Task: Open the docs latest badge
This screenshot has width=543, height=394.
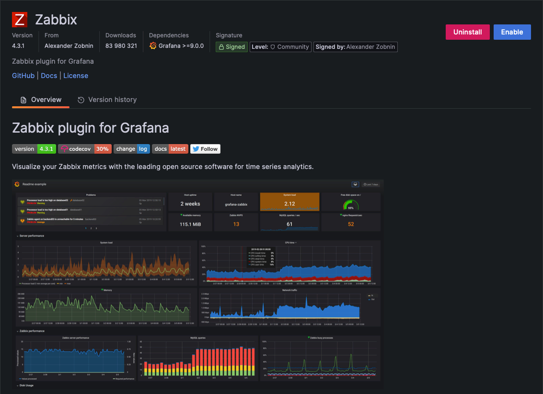Action: coord(170,149)
